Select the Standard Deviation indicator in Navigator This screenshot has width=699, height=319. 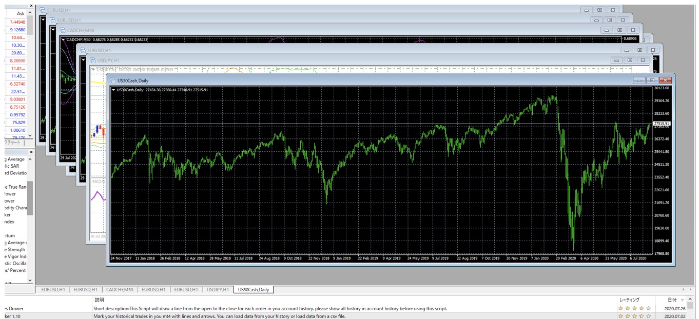[x=15, y=173]
